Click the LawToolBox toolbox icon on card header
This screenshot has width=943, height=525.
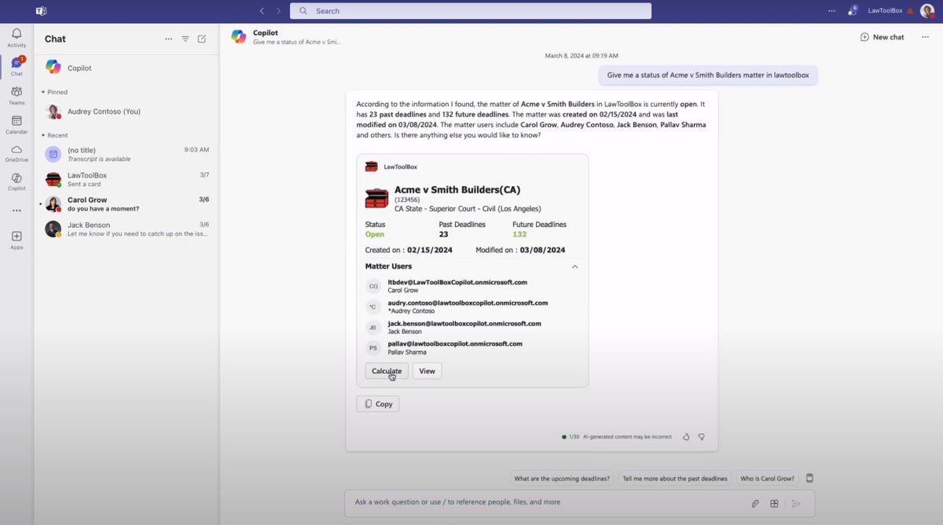(x=371, y=166)
